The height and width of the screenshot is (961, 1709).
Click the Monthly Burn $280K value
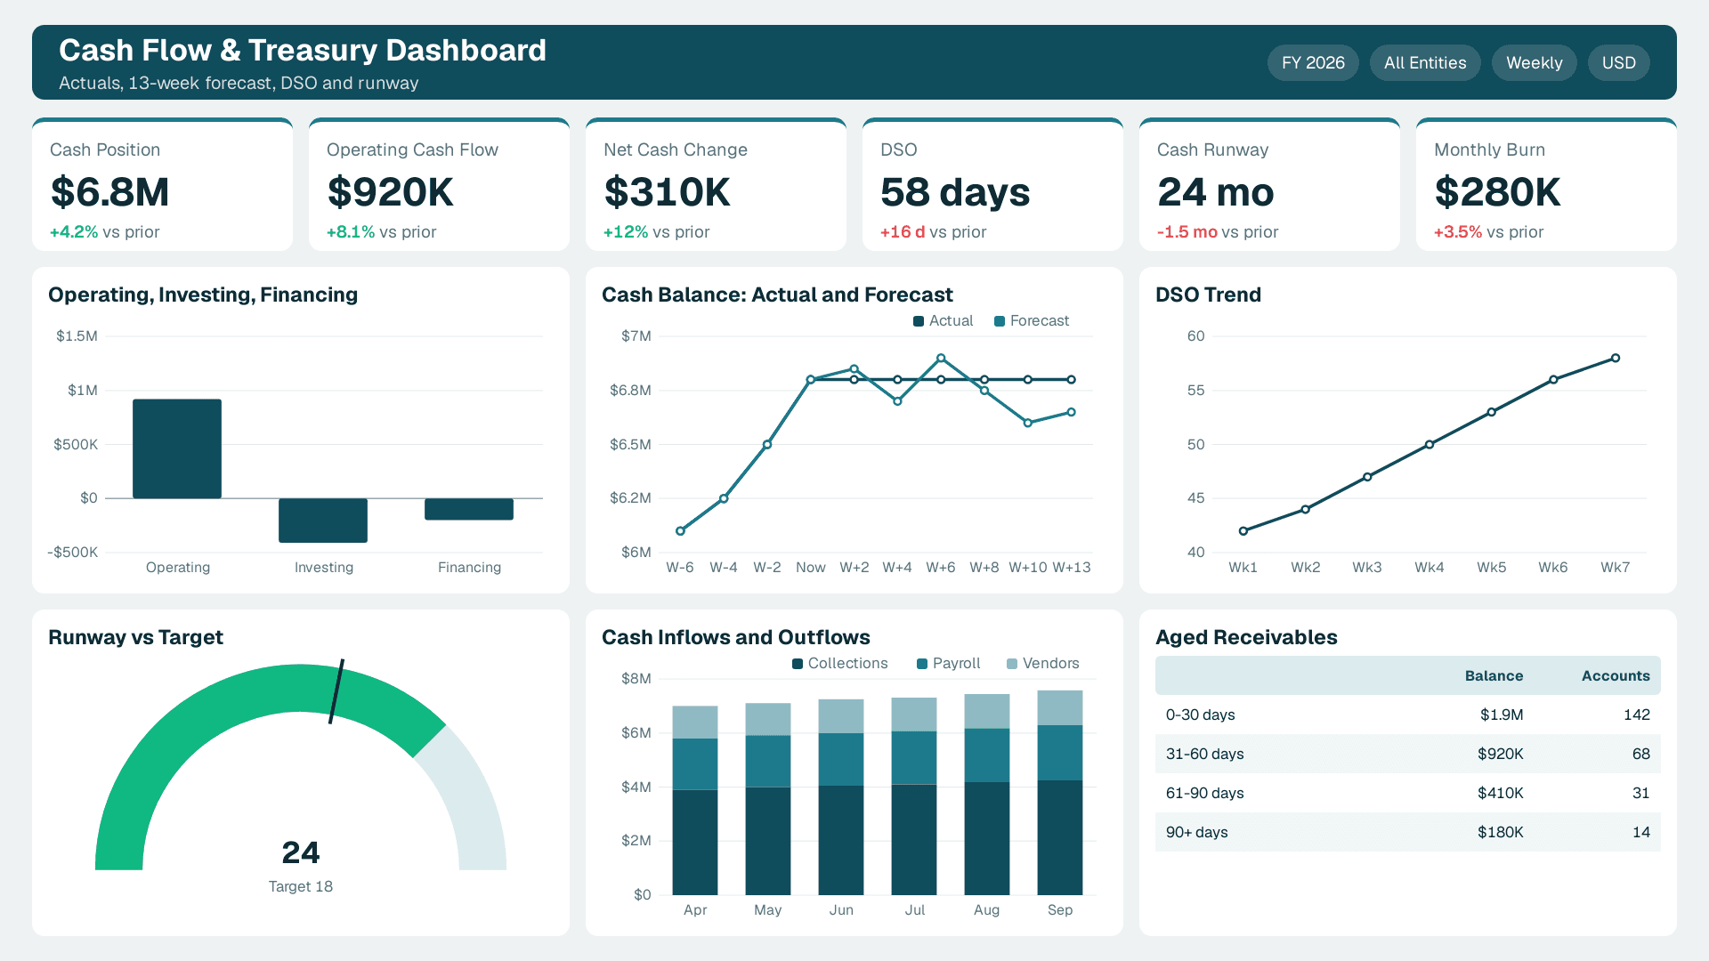(x=1498, y=192)
